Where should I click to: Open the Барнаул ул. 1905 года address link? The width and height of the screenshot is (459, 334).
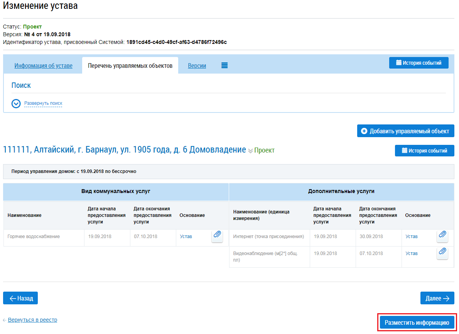pos(124,149)
